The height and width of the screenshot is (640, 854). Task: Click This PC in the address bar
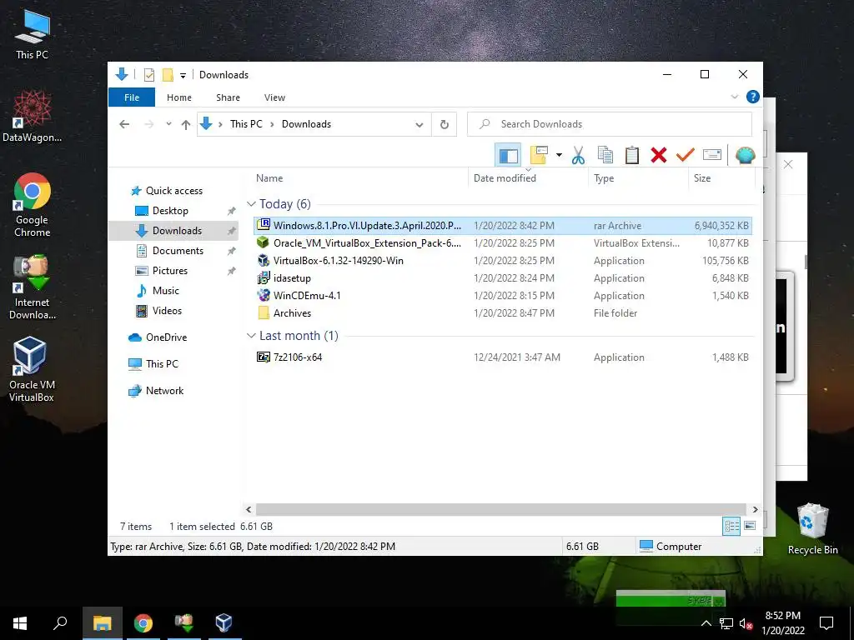246,124
